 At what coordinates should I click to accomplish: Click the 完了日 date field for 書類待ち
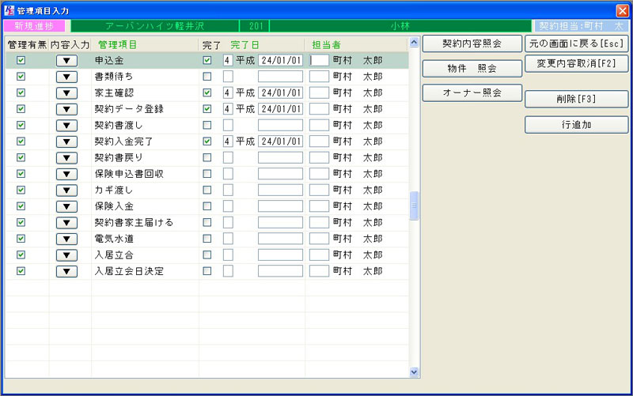[x=280, y=77]
